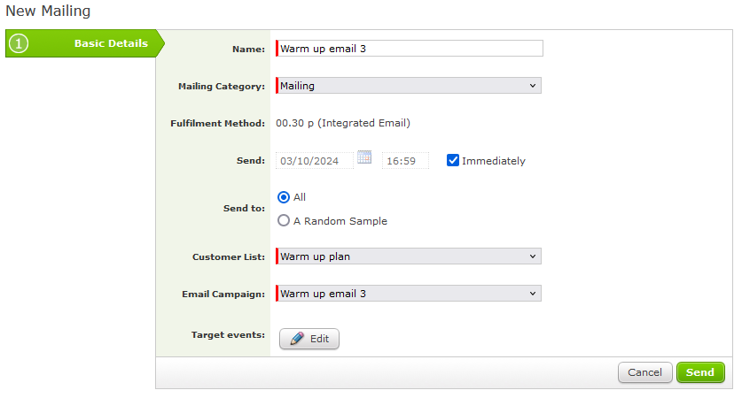Switch to the Basic Details step tab

tap(110, 43)
